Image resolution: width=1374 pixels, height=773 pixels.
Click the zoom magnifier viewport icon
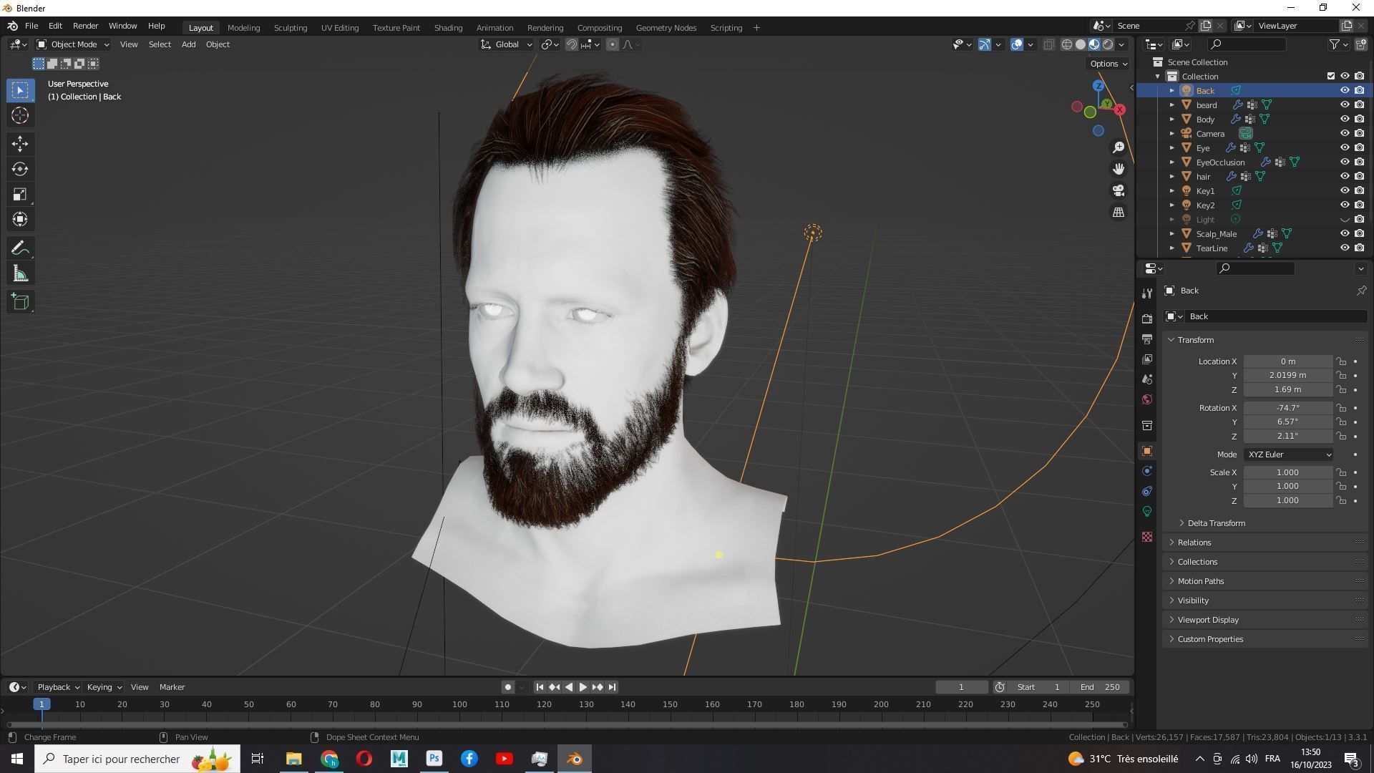point(1119,147)
